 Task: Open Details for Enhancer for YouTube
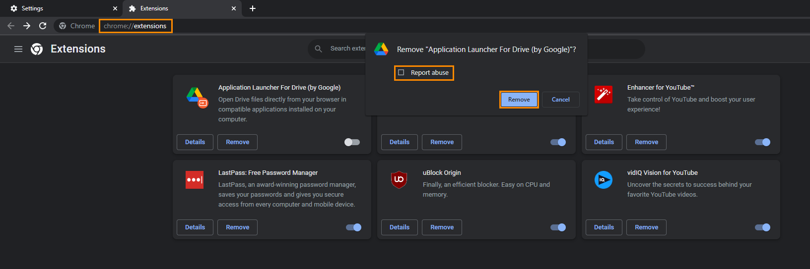tap(604, 142)
